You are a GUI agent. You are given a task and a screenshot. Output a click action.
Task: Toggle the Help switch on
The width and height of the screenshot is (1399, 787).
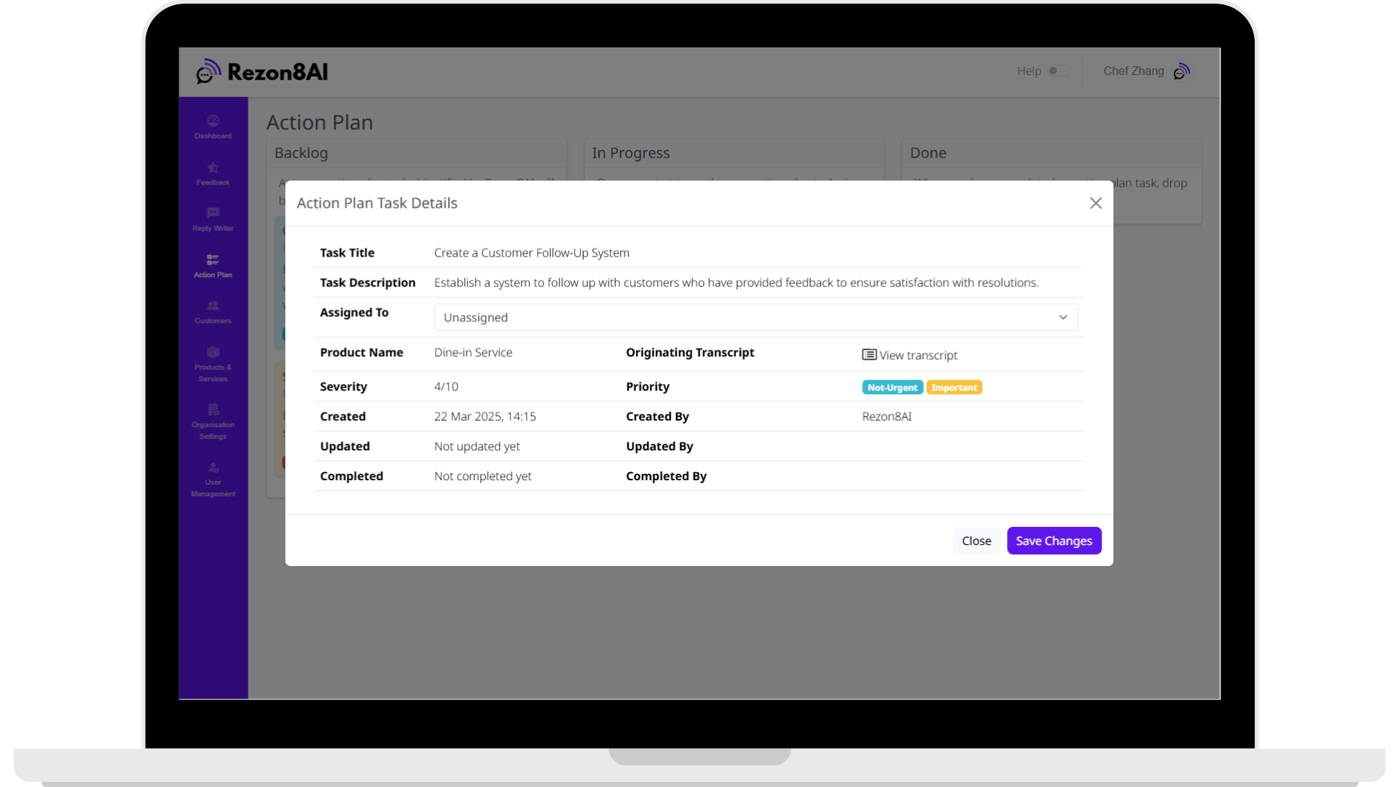(1060, 71)
